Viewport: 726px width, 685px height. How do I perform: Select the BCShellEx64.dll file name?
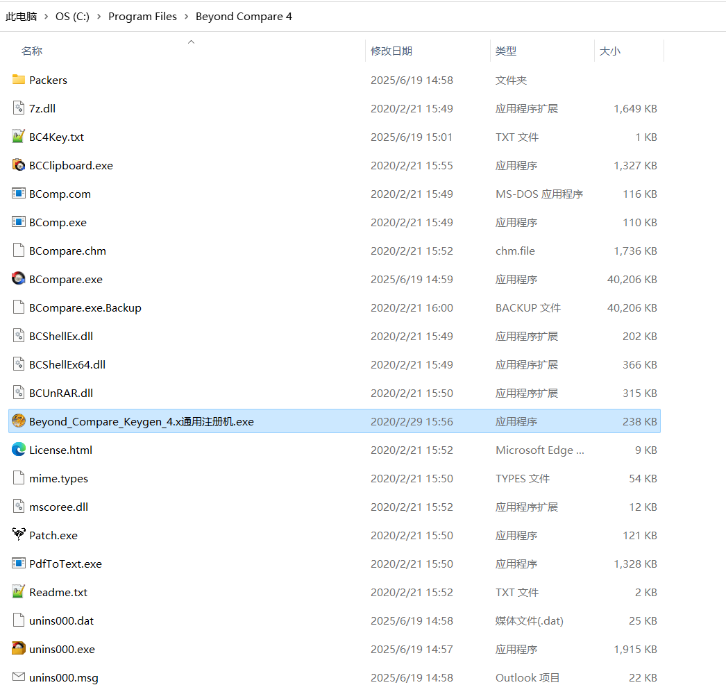pos(67,365)
